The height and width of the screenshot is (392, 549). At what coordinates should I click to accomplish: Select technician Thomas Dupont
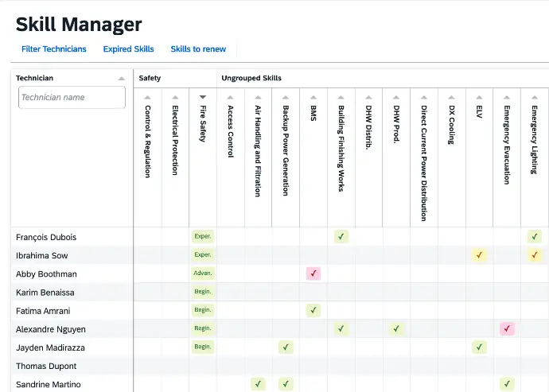pos(47,366)
